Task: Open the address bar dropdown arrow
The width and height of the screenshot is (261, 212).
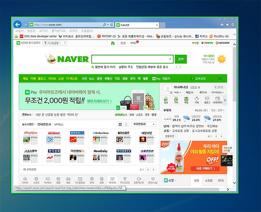Action: point(108,25)
